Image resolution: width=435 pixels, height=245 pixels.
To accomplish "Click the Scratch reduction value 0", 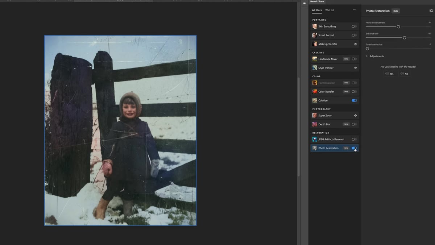I will tap(430, 44).
